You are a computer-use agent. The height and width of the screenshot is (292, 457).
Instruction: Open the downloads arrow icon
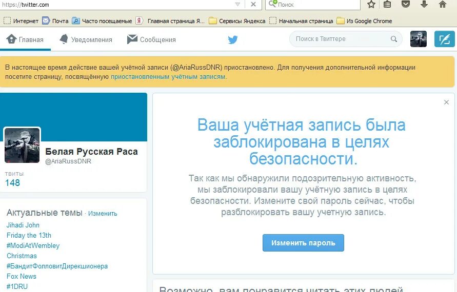424,4
